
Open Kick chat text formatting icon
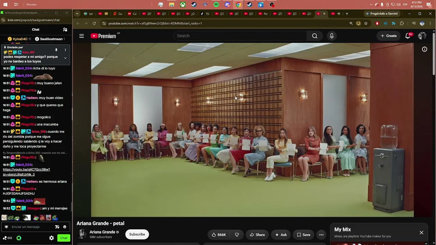[x=57, y=227]
